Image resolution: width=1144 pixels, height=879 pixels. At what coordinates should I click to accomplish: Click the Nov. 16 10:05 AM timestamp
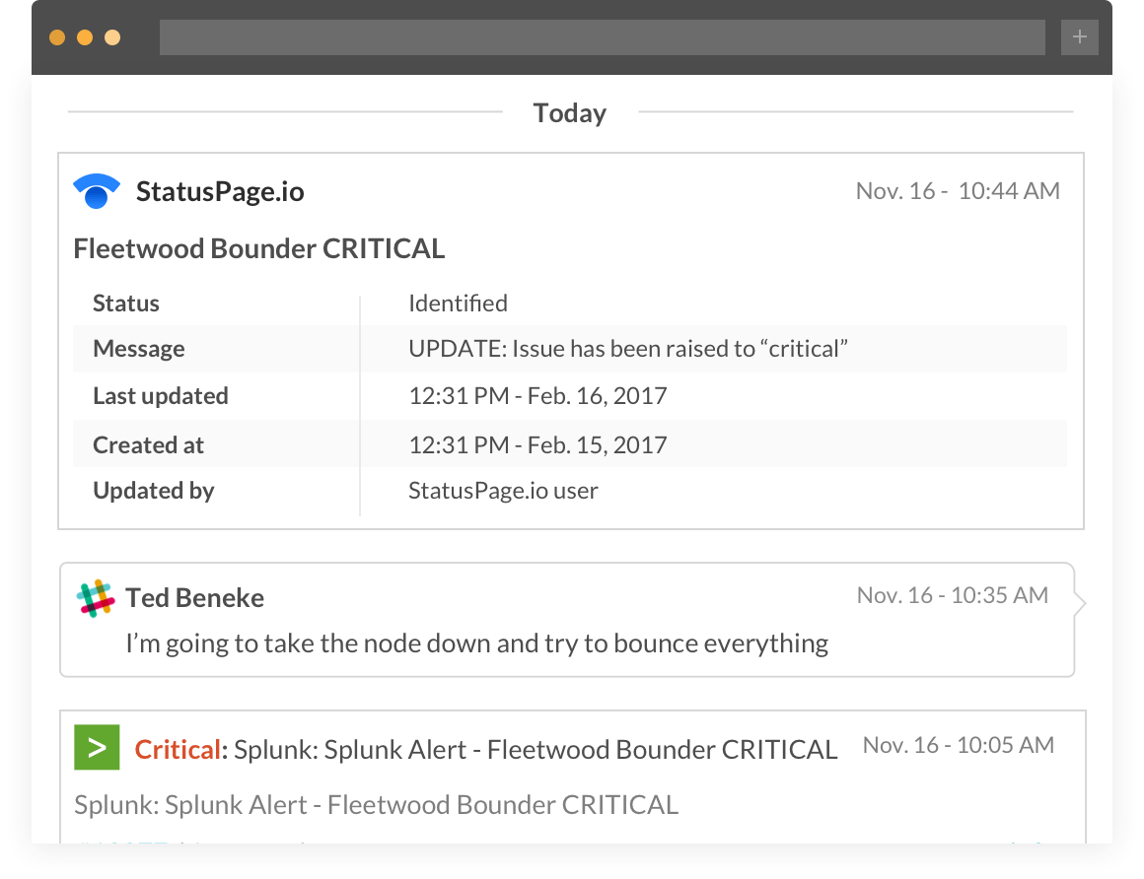(x=958, y=745)
